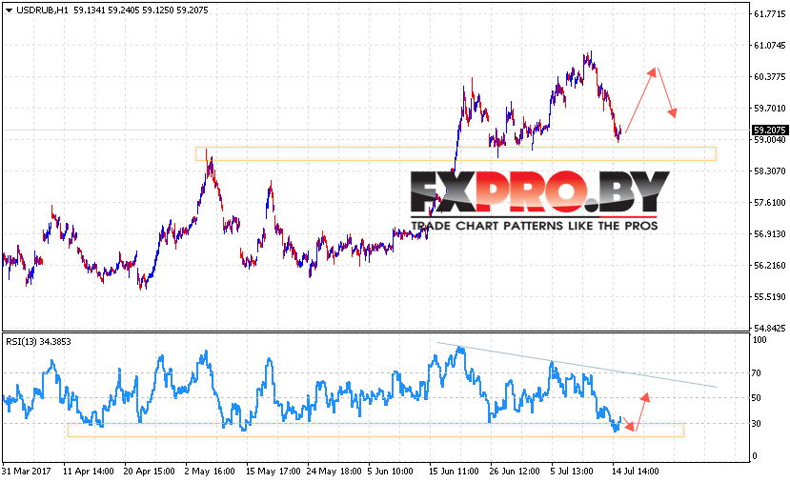790x482 pixels.
Task: Click the USDRUB,H1 symbol title
Action: point(42,10)
